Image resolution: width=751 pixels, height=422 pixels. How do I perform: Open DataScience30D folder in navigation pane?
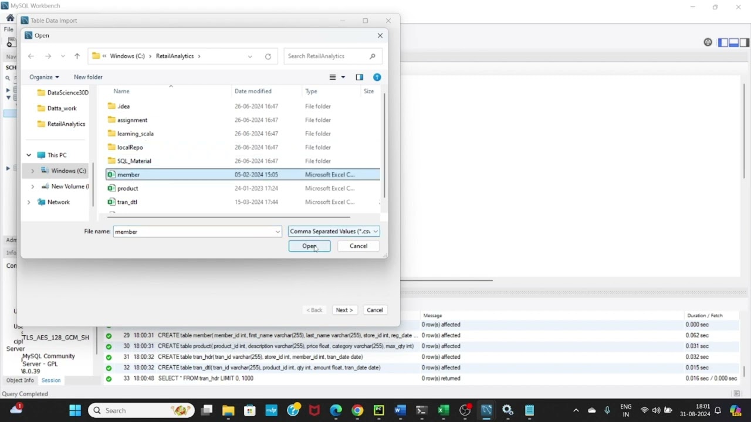[x=62, y=93]
